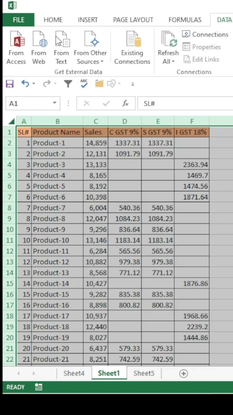The width and height of the screenshot is (233, 415).
Task: Click the macro recording icon in status bar
Action: [39, 387]
